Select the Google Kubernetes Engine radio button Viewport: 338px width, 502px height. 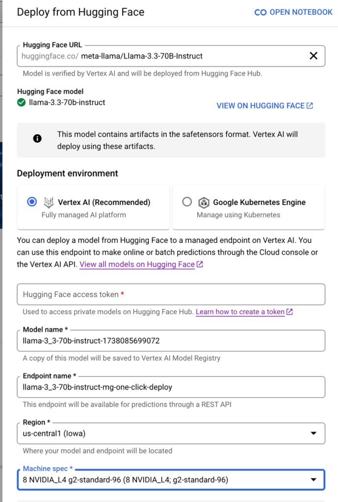187,202
